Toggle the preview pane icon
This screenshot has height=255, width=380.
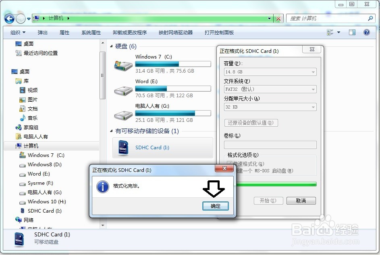(x=352, y=32)
